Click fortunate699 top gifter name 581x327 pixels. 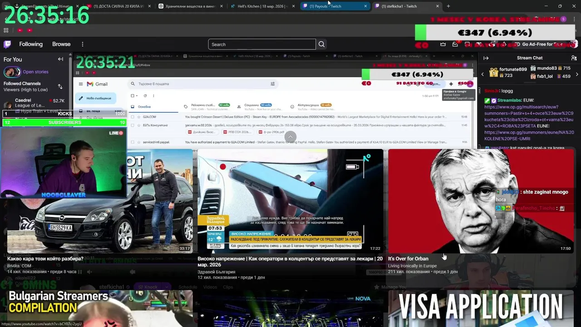tap(513, 69)
